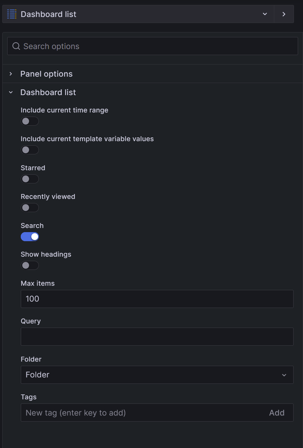Collapse the options pane with right arrow
Screen dimensions: 303x448
[x=284, y=14]
